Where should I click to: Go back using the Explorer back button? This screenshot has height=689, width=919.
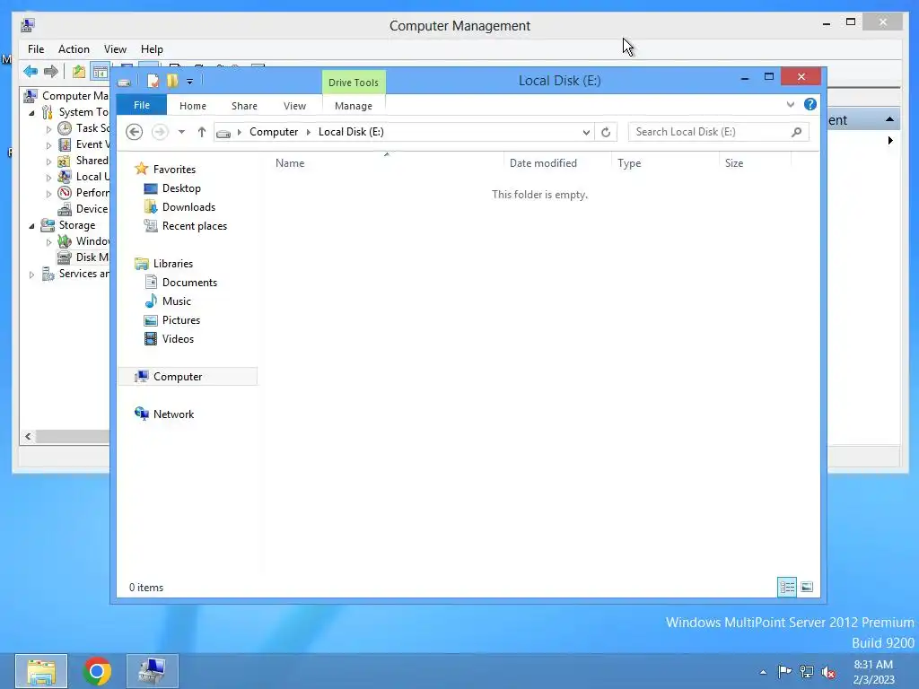pos(135,132)
